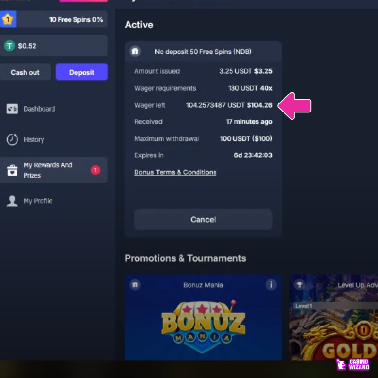Click the "Received" label
Viewport: 378px width, 378px height.
tap(148, 122)
